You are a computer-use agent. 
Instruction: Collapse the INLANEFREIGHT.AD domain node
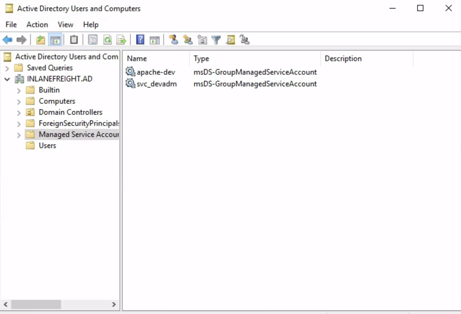coord(7,79)
